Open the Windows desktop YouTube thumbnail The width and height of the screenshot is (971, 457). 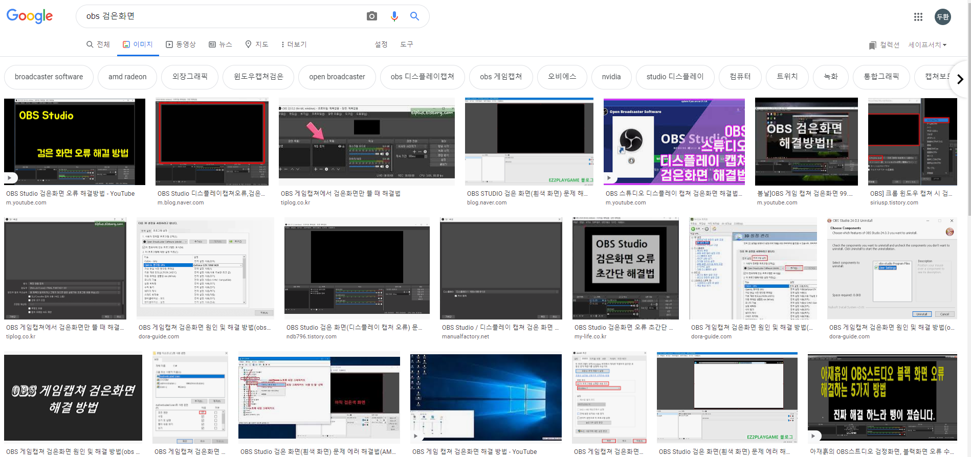point(485,397)
